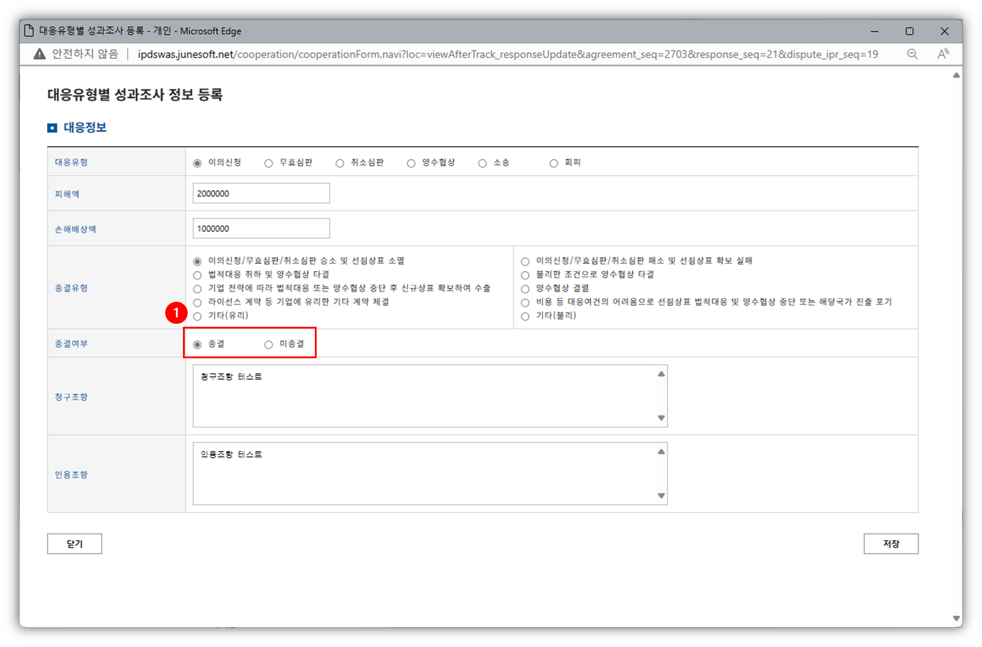The height and width of the screenshot is (647, 982).
Task: Choose 양수협상 결렬 closing type
Action: click(x=525, y=289)
